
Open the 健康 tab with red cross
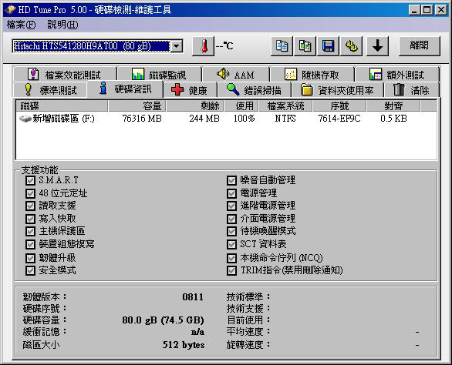[190, 90]
